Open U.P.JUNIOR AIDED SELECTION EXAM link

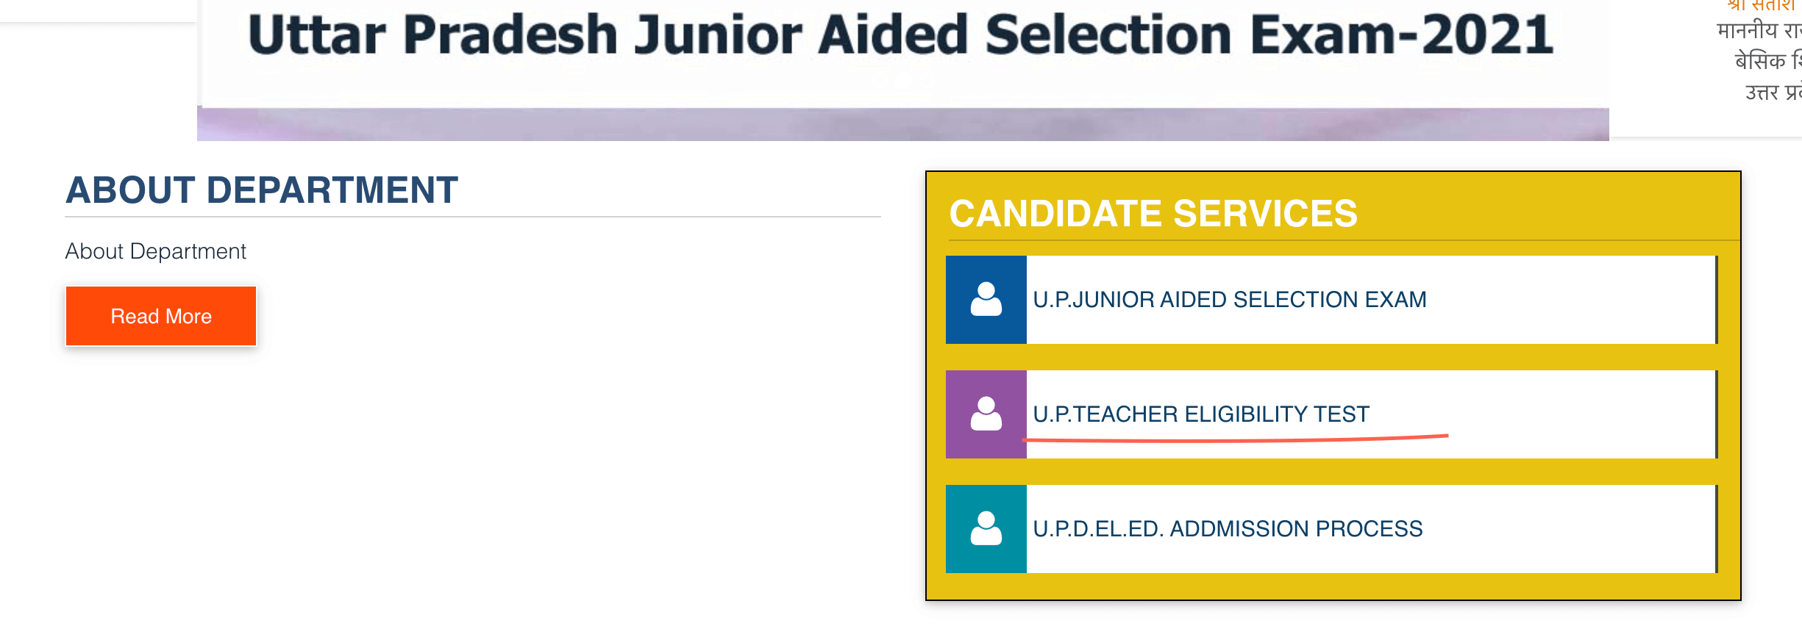[1229, 300]
